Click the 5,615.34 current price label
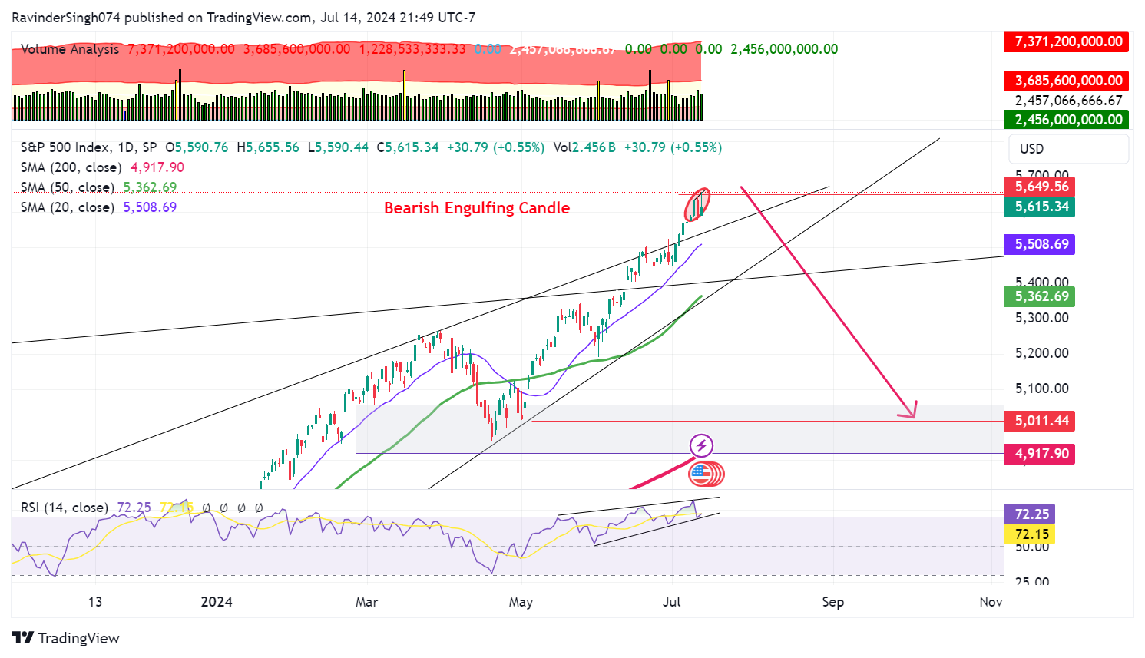 (1041, 207)
